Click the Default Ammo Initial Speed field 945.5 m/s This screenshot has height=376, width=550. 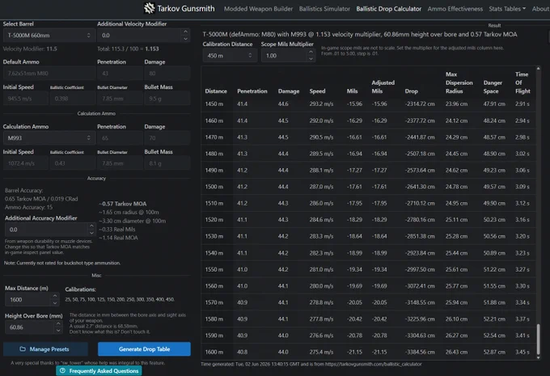tap(26, 99)
